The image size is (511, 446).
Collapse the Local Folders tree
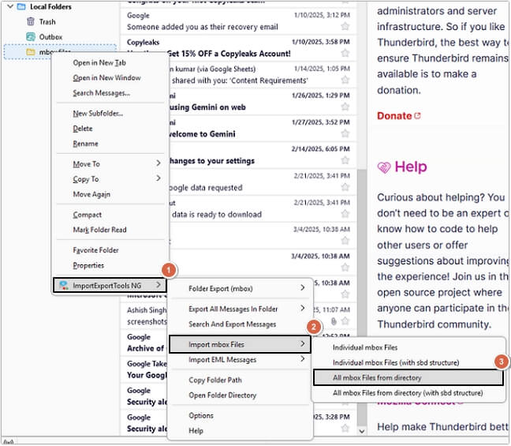(x=8, y=6)
